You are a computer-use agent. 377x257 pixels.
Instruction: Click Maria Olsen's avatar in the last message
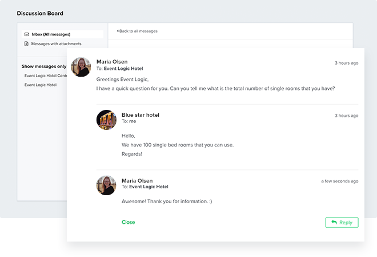pos(106,185)
